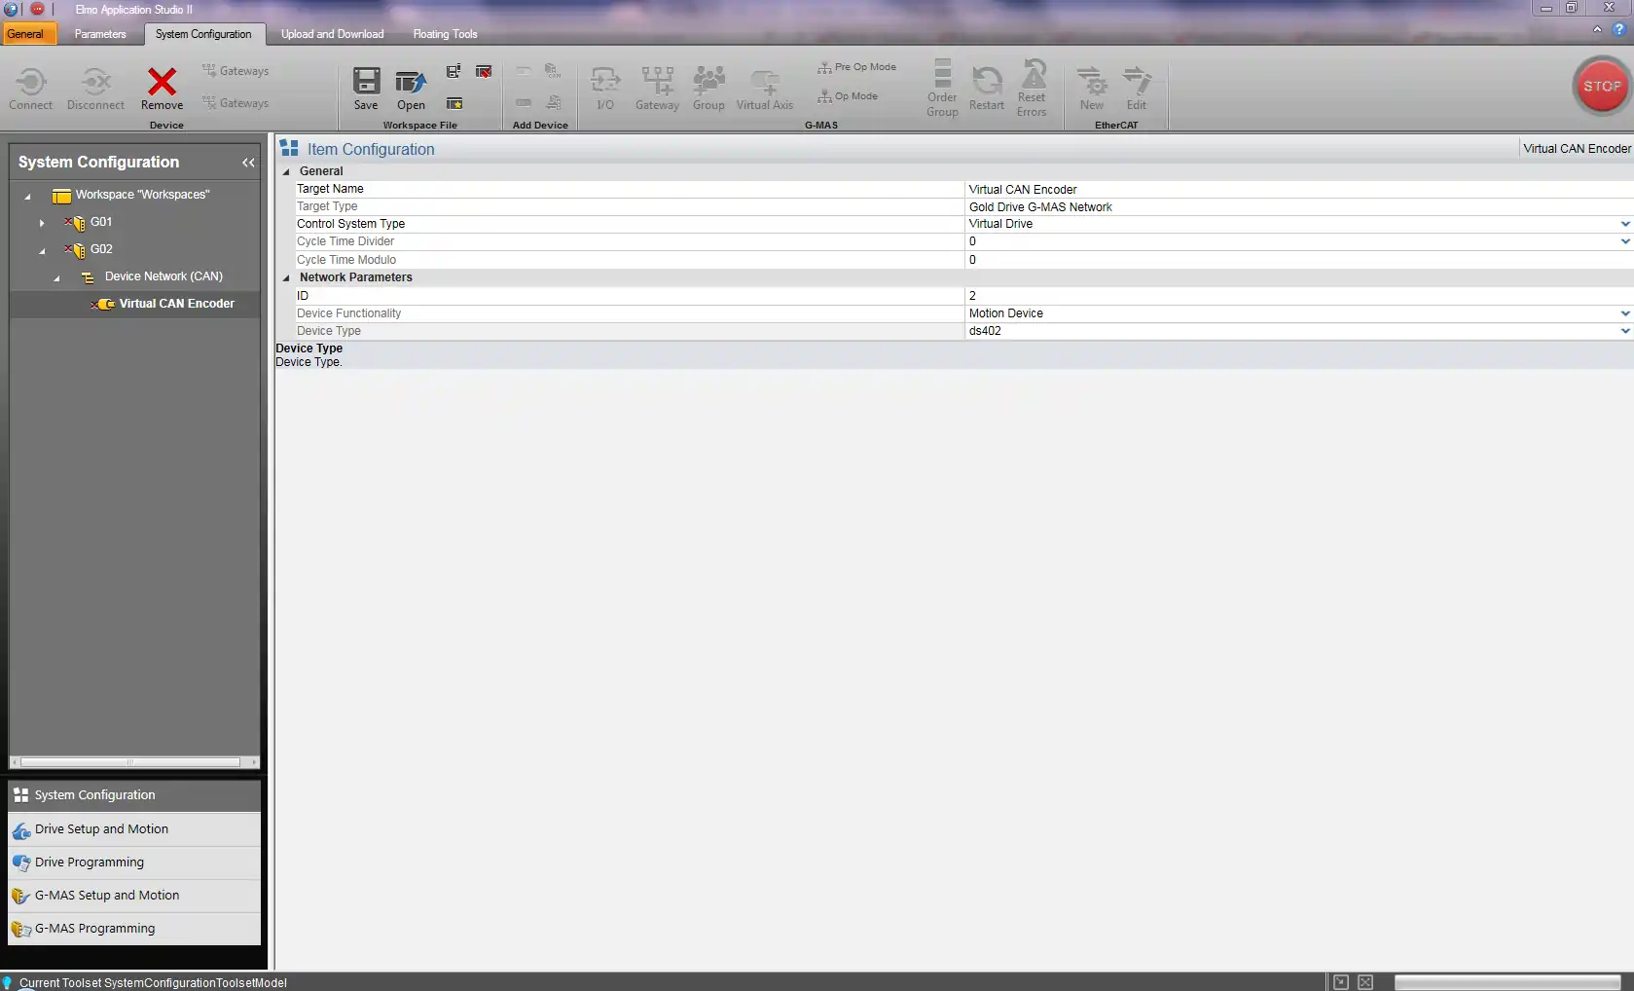1634x991 pixels.
Task: Switch to Upload and Download tab
Action: [333, 34]
